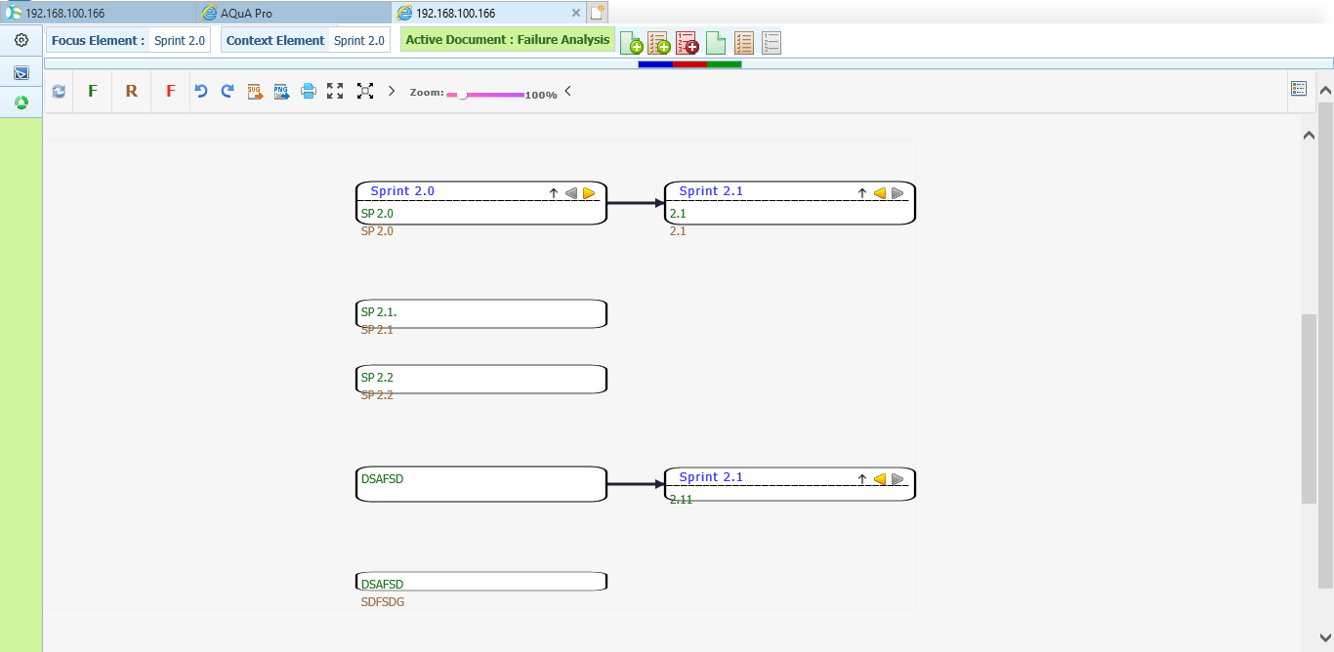
Task: Open a new browser tab
Action: [597, 13]
